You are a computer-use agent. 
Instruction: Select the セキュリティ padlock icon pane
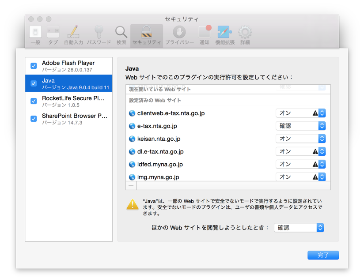pos(147,35)
